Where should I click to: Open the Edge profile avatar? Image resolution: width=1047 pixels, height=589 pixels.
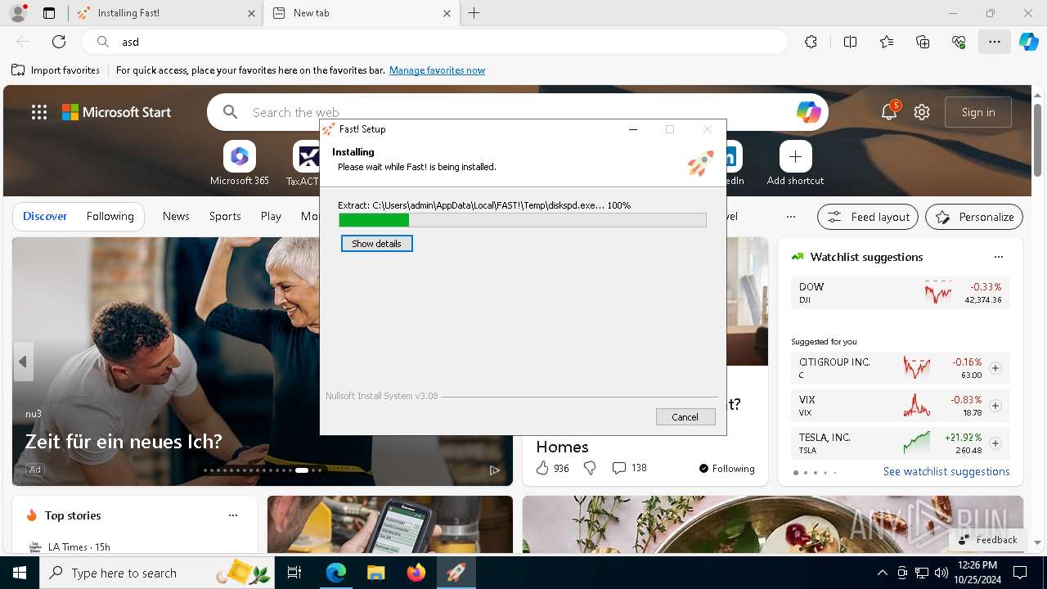18,13
